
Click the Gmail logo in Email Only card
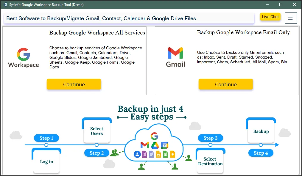pyautogui.click(x=175, y=57)
